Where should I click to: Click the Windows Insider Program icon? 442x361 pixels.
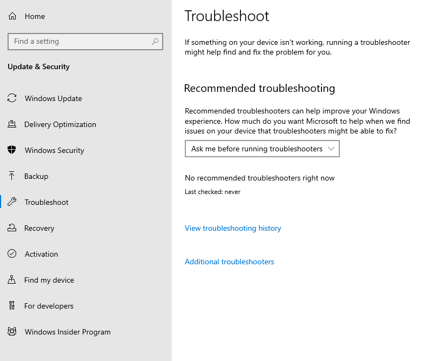[x=12, y=332]
